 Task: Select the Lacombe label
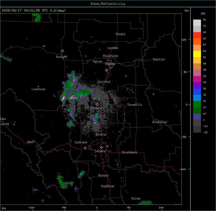[113, 48]
